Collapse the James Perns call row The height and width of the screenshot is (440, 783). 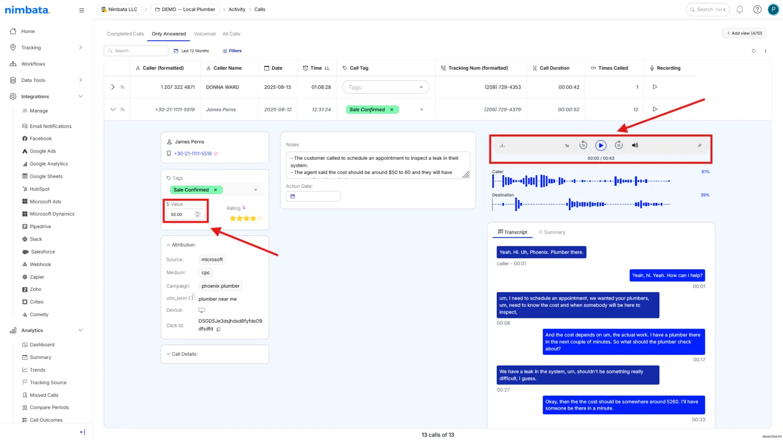click(x=113, y=110)
